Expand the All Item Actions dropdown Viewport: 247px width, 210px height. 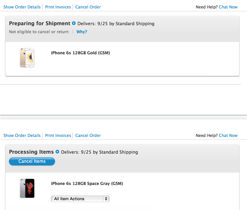tap(80, 199)
